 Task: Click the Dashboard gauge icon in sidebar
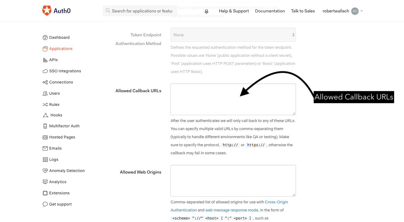pyautogui.click(x=45, y=38)
